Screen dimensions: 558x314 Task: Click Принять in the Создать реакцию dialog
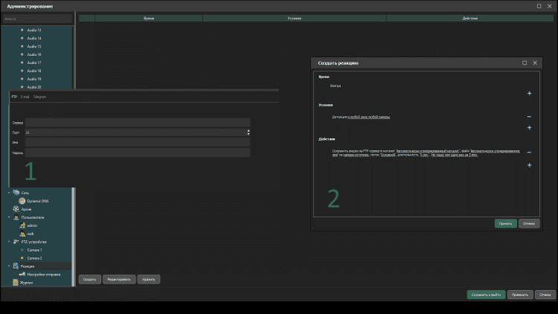pyautogui.click(x=505, y=222)
